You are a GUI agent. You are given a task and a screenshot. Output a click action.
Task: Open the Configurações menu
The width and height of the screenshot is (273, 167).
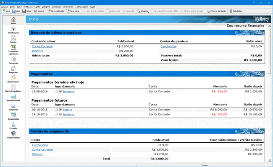[81, 7]
